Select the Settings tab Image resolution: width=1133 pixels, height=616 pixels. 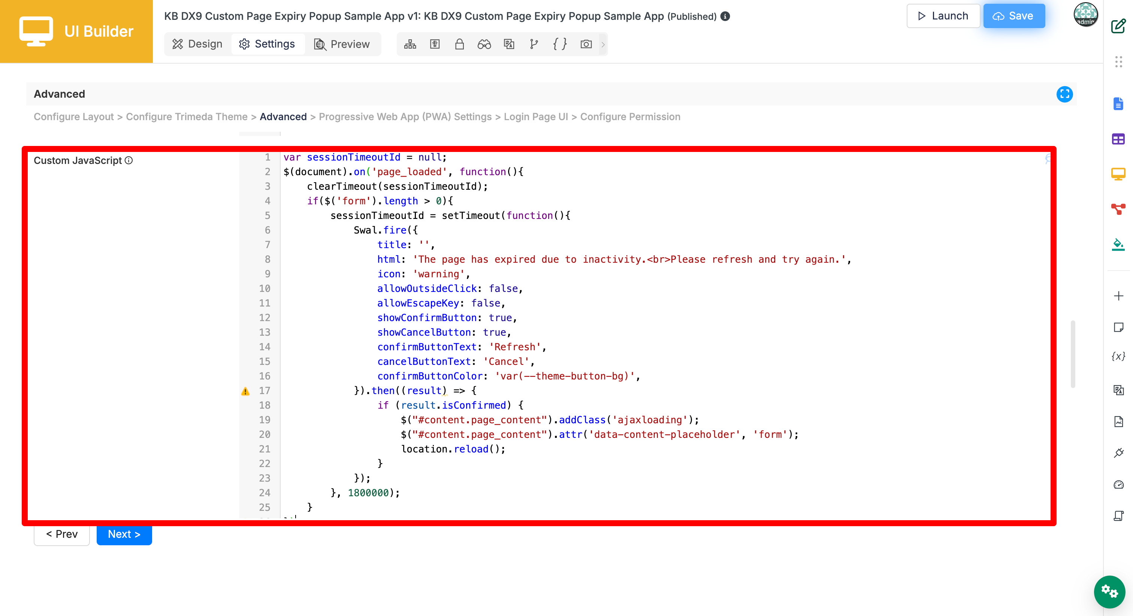[x=267, y=45]
